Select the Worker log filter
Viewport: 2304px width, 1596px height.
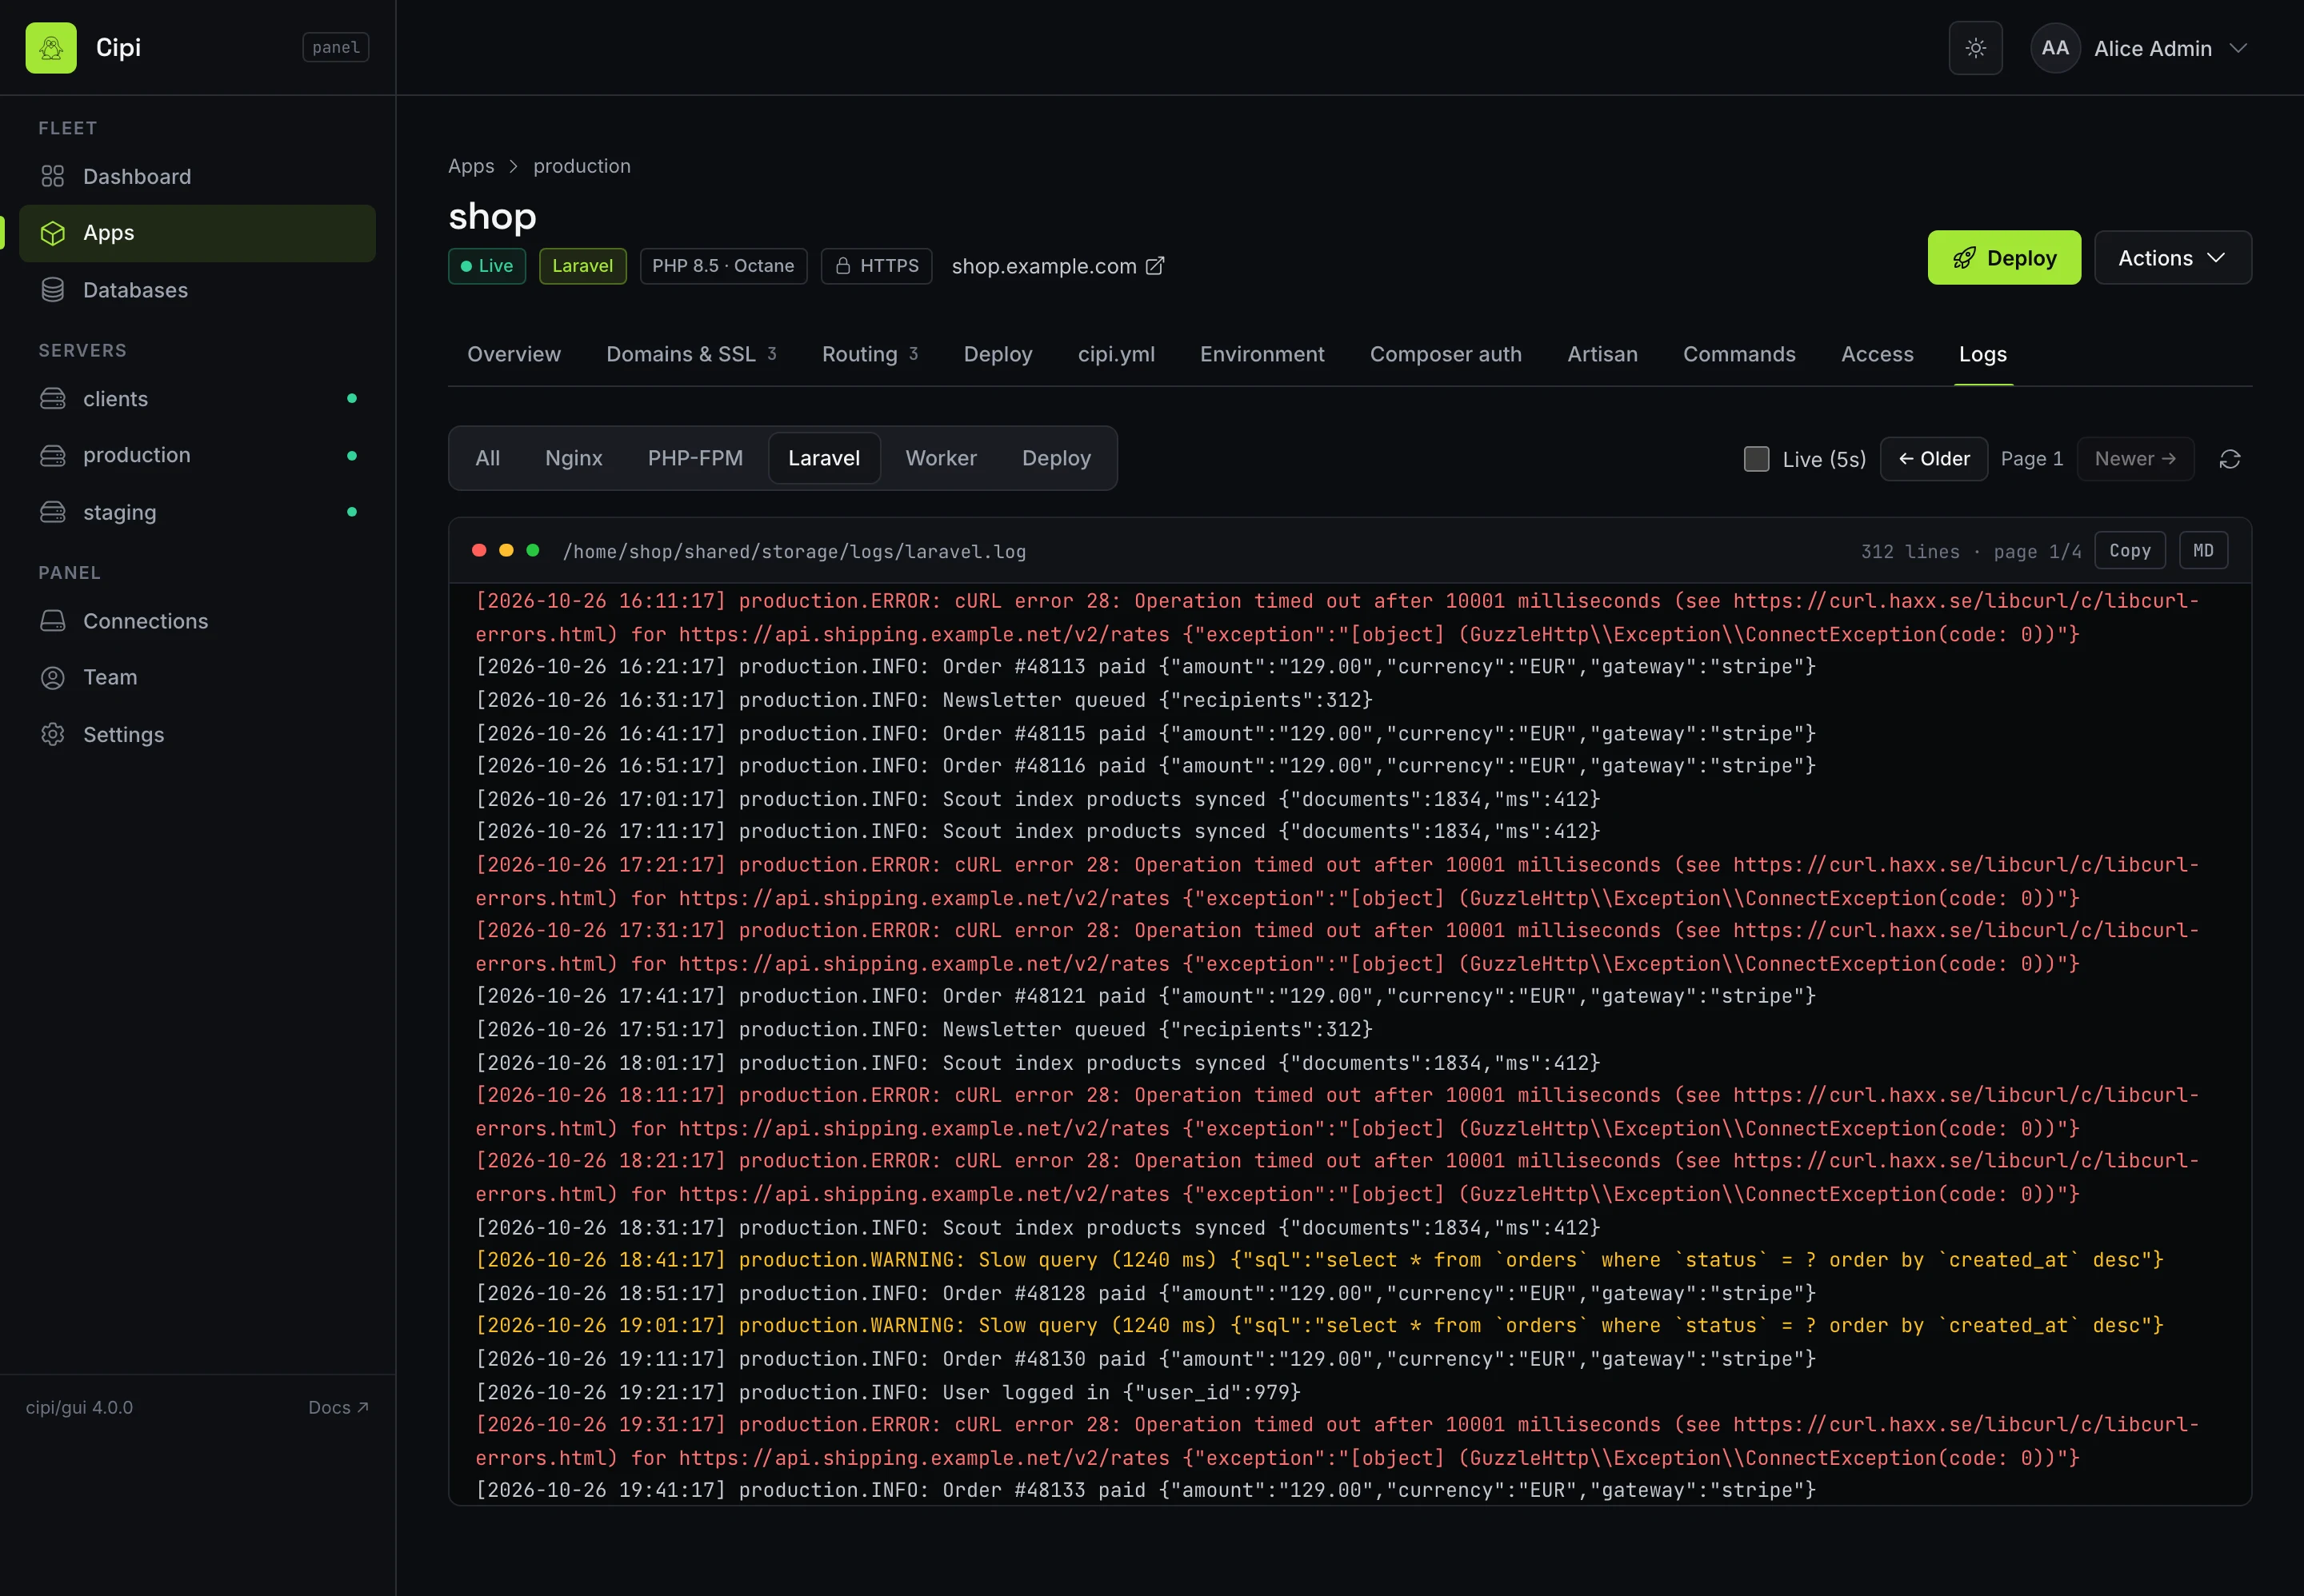pyautogui.click(x=941, y=458)
